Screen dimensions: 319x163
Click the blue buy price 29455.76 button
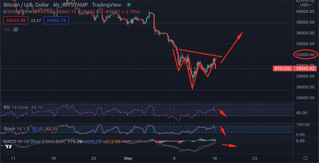[x=56, y=20]
